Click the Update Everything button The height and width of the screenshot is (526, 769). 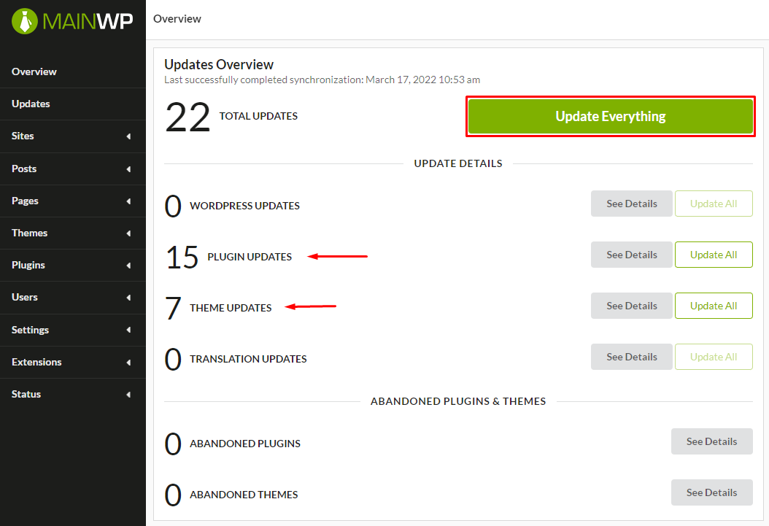(611, 116)
